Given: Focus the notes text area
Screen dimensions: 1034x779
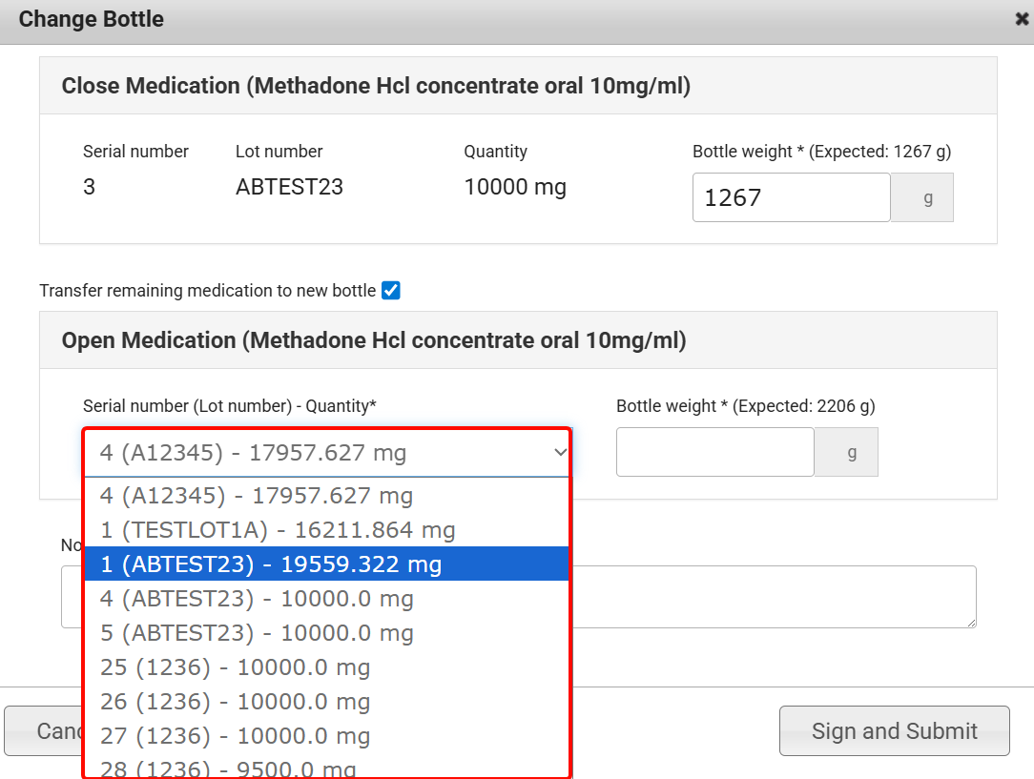Looking at the screenshot, I should (x=773, y=597).
